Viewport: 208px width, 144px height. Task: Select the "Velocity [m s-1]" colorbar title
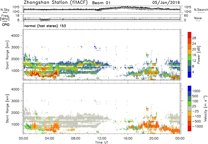205,108
